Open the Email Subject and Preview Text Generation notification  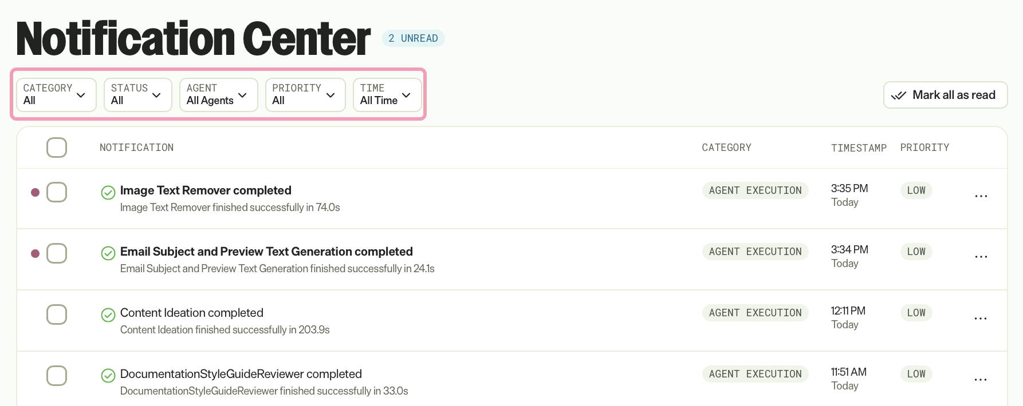266,252
